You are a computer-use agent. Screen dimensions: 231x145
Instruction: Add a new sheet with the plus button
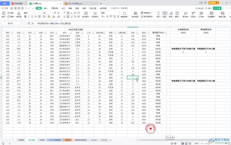(x=111, y=140)
